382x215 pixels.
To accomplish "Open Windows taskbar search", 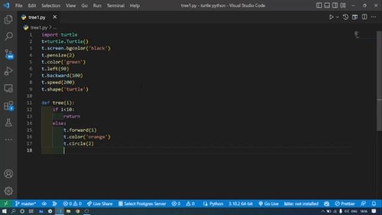I will (13, 211).
